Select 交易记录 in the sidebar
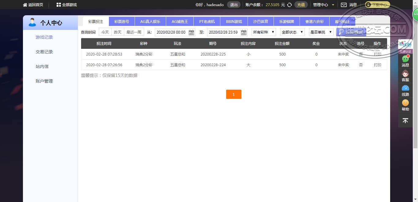 44,52
